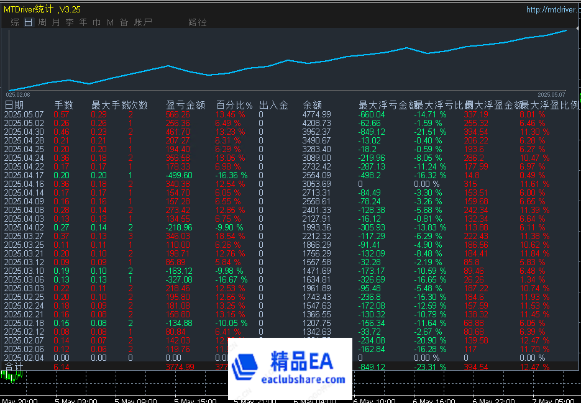Viewport: 581px width, 403px height.
Task: Click the 路径 path button
Action: pos(198,22)
